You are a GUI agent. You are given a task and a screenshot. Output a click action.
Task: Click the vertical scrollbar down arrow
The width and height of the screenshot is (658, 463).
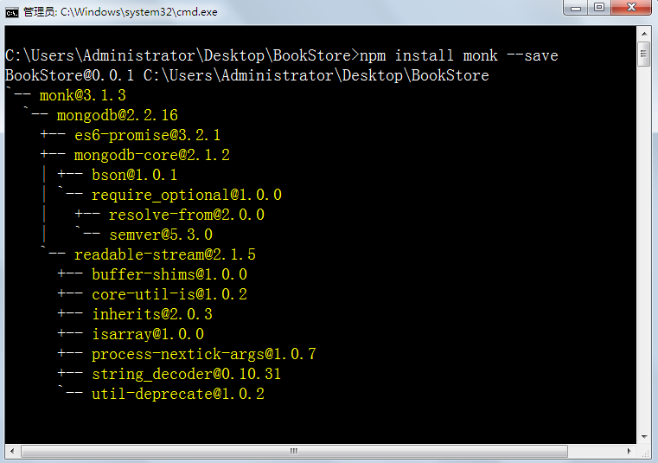pos(644,437)
